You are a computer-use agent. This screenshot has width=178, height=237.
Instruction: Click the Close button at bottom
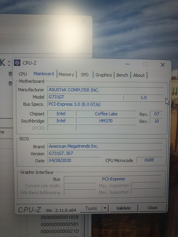click(152, 208)
